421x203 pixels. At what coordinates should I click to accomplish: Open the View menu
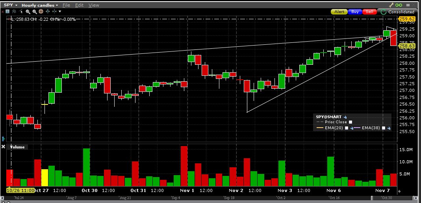pos(94,5)
